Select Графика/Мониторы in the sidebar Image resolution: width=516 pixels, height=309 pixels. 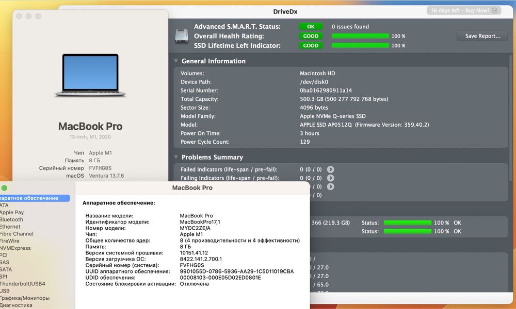(x=25, y=298)
